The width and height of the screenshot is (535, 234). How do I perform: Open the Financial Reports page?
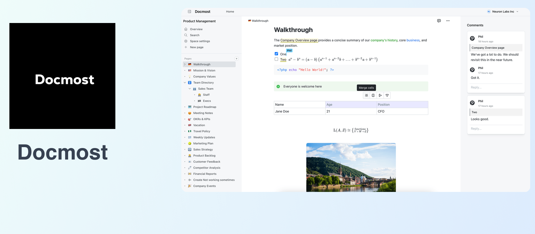(x=205, y=174)
